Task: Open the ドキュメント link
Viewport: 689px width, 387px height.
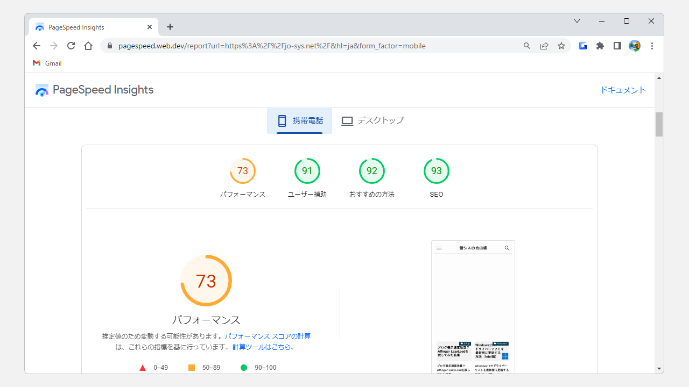Action: (x=623, y=90)
